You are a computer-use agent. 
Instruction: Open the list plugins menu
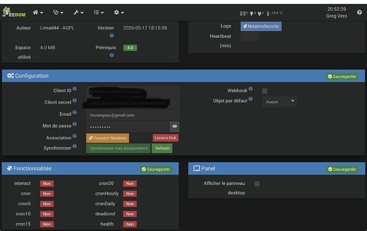99,12
